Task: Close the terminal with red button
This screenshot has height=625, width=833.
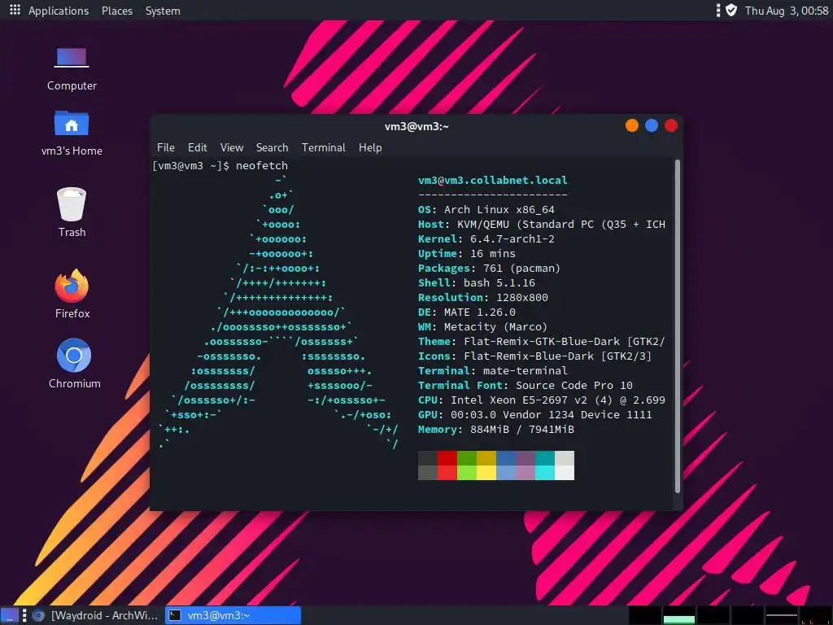Action: point(671,125)
